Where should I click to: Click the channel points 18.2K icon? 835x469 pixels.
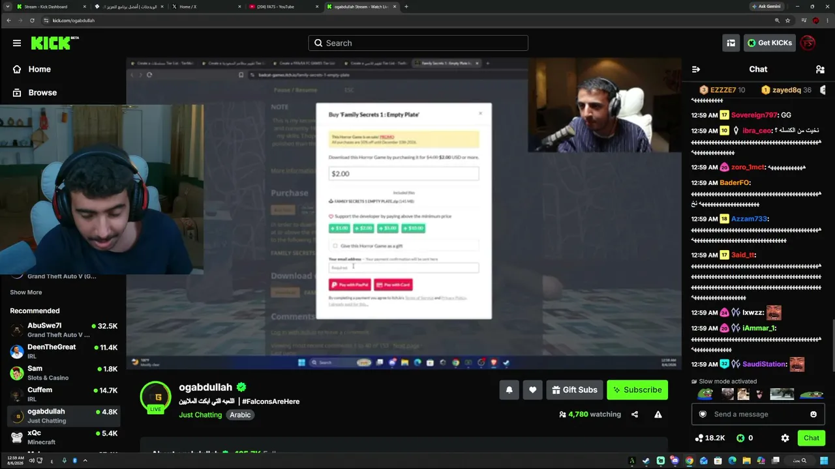[699, 438]
